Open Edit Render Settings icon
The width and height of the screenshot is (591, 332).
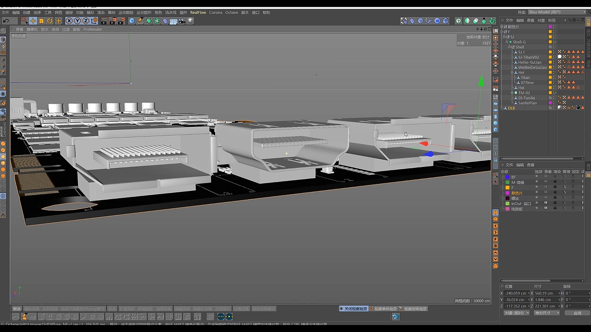(121, 21)
